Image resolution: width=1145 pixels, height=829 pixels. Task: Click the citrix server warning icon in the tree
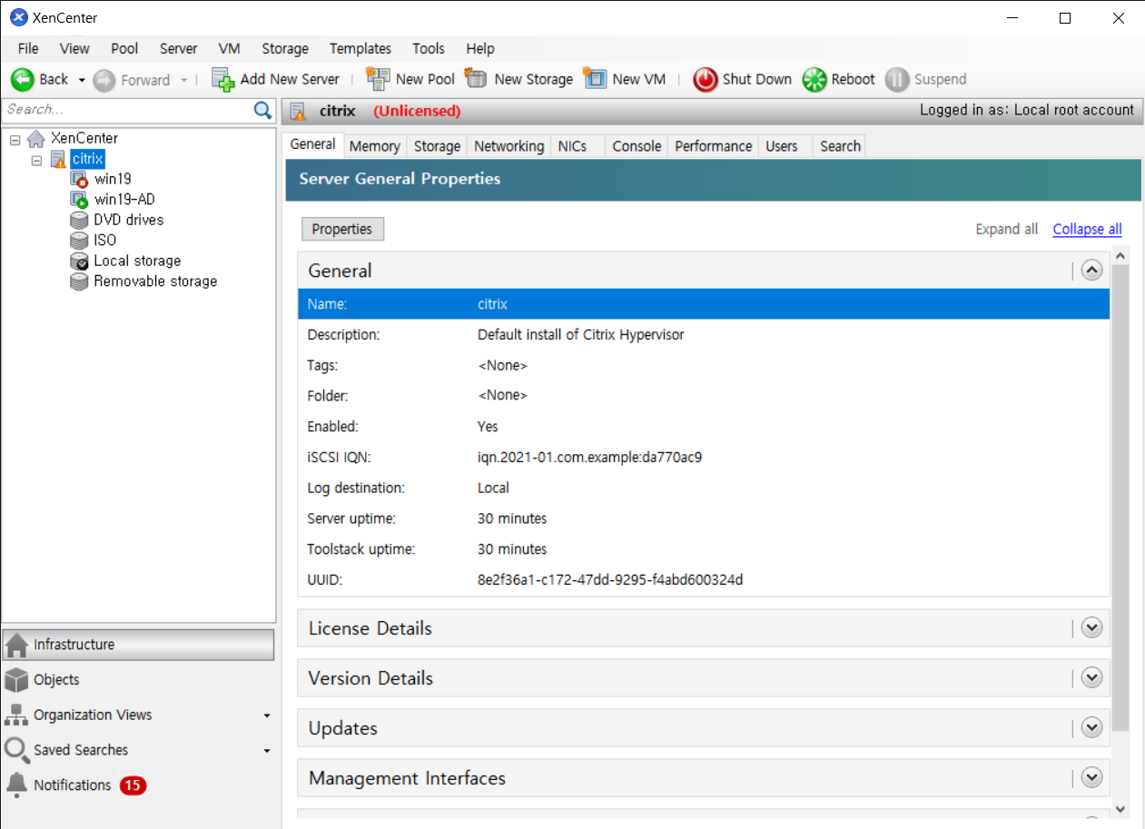coord(58,159)
